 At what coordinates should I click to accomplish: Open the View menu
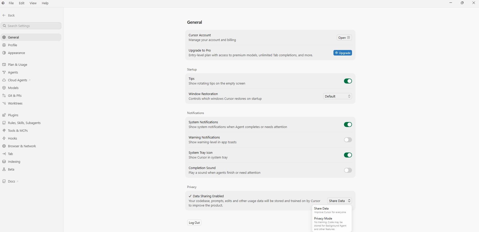click(33, 3)
